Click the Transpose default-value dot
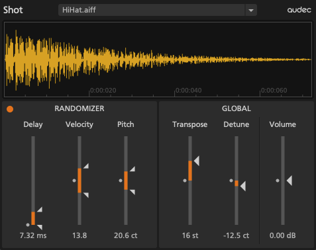The width and height of the screenshot is (316, 250). (x=185, y=181)
